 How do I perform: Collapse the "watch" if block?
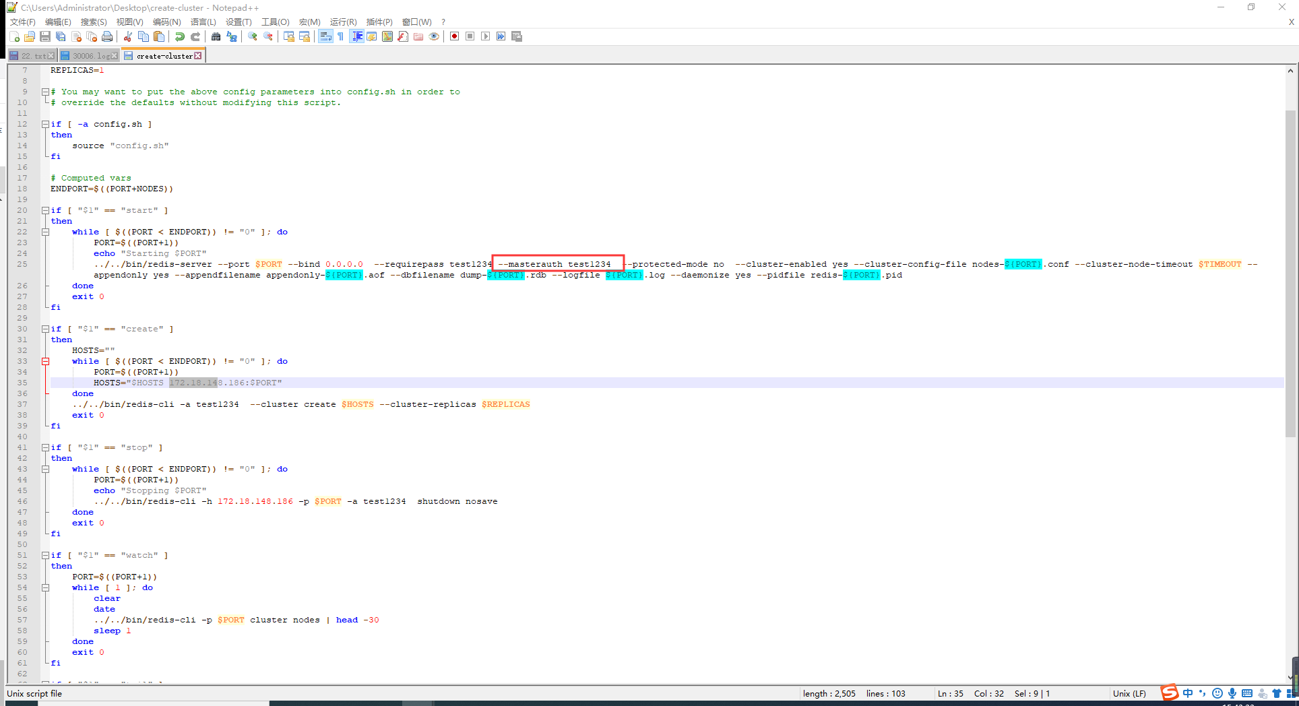(45, 555)
